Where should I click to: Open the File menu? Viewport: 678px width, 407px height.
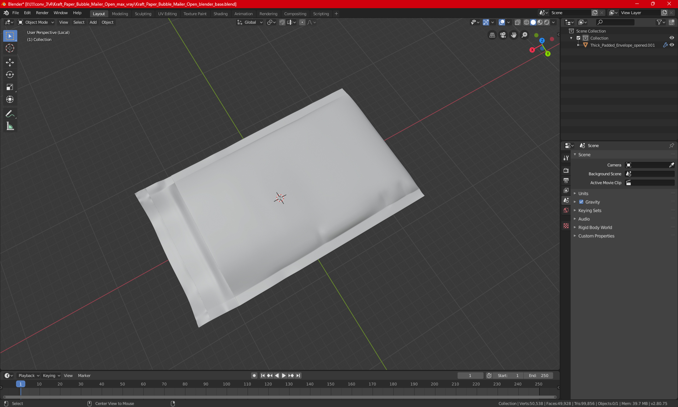click(16, 13)
